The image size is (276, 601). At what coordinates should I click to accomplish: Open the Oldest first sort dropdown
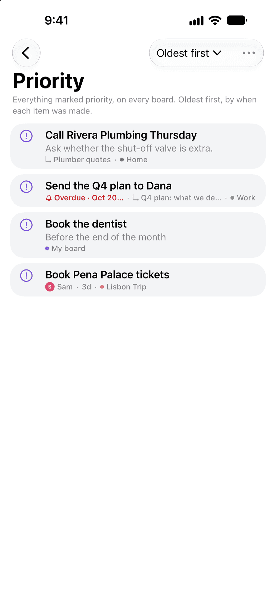189,53
